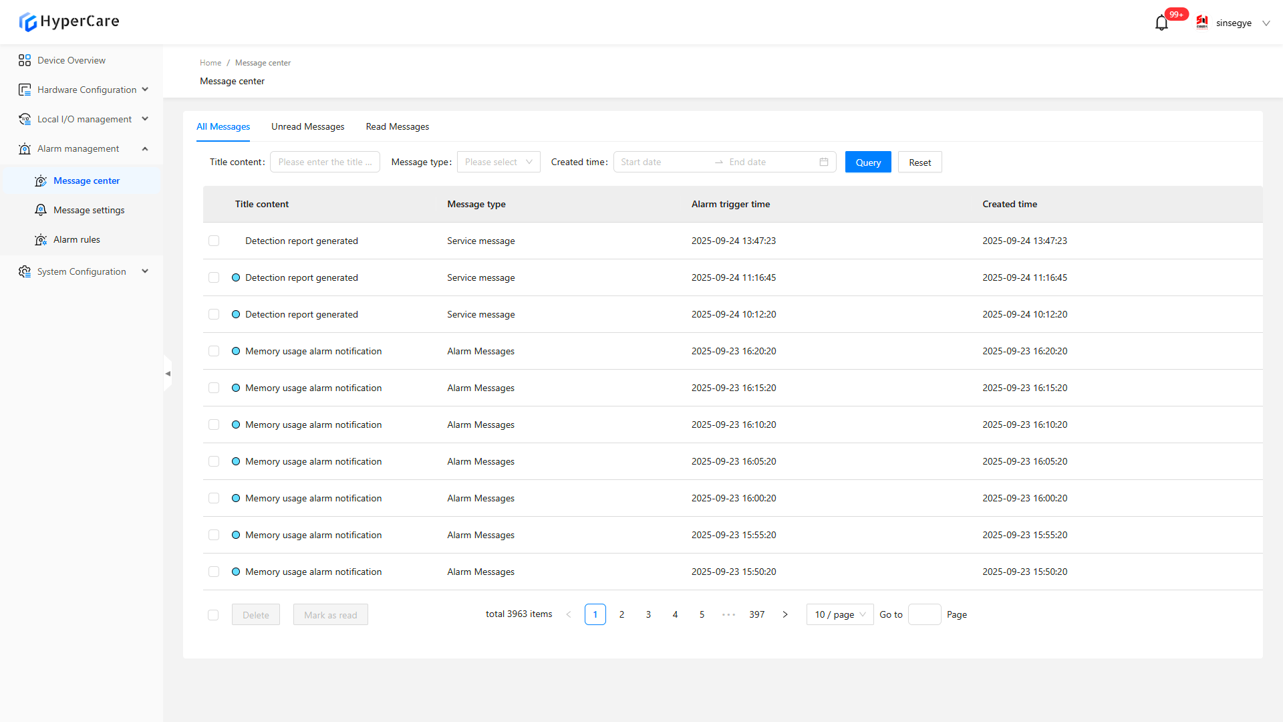Open the 10 / page size dropdown
The width and height of the screenshot is (1283, 722).
pyautogui.click(x=839, y=614)
